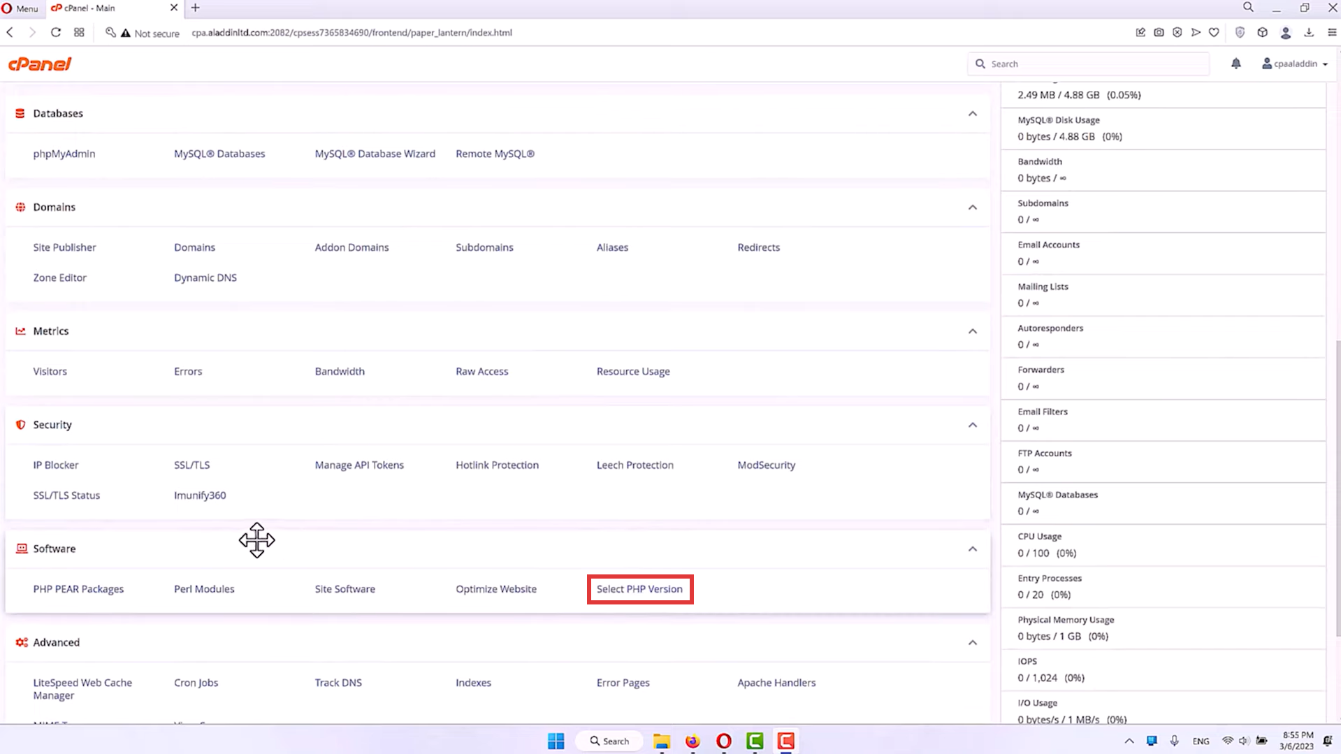This screenshot has height=754, width=1341.
Task: Open IP Blocker
Action: tap(56, 465)
